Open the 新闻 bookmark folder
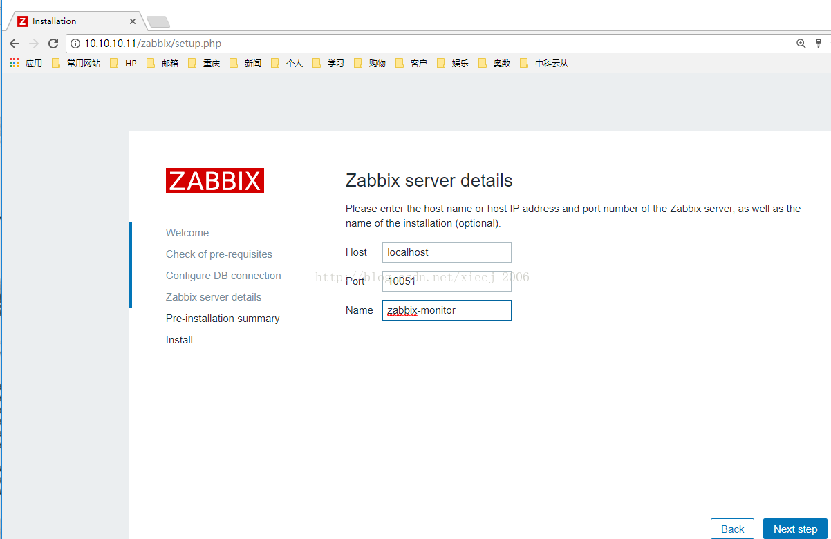 pyautogui.click(x=245, y=63)
